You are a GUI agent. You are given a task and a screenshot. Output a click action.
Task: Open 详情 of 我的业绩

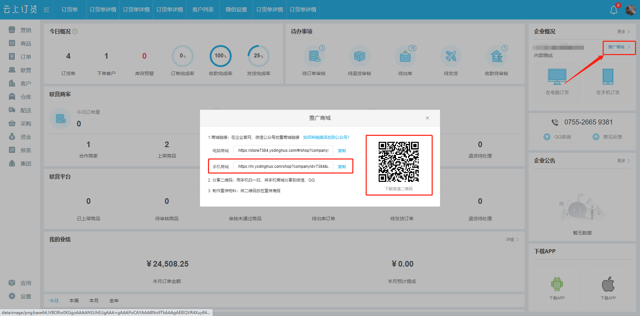click(x=512, y=240)
